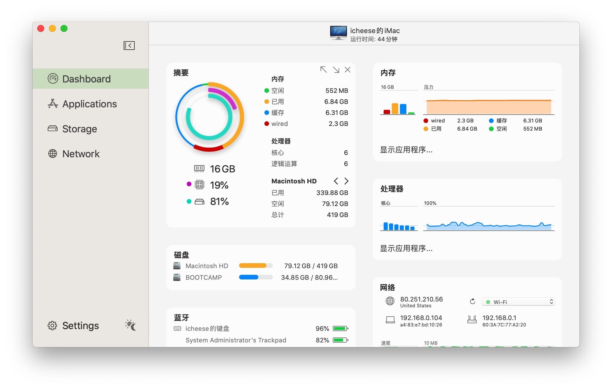Open Settings from the sidebar
Viewport: 612px width, 390px height.
click(x=80, y=326)
